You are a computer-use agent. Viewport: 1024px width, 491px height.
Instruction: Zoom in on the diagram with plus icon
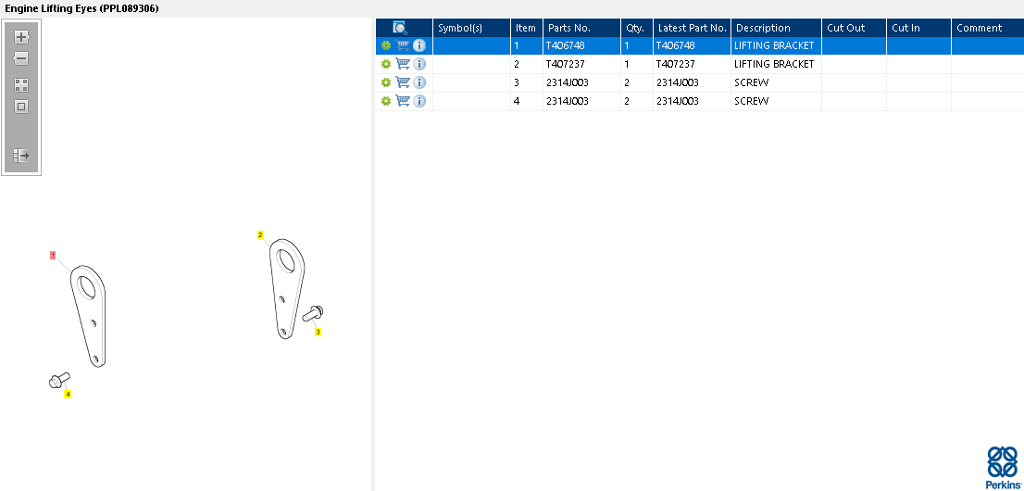(x=21, y=37)
